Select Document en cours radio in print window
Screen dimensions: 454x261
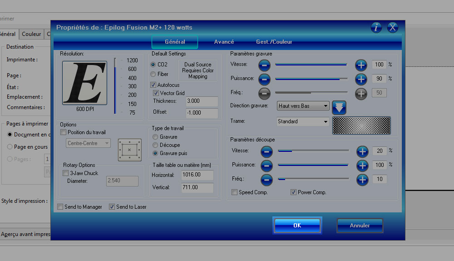10,135
